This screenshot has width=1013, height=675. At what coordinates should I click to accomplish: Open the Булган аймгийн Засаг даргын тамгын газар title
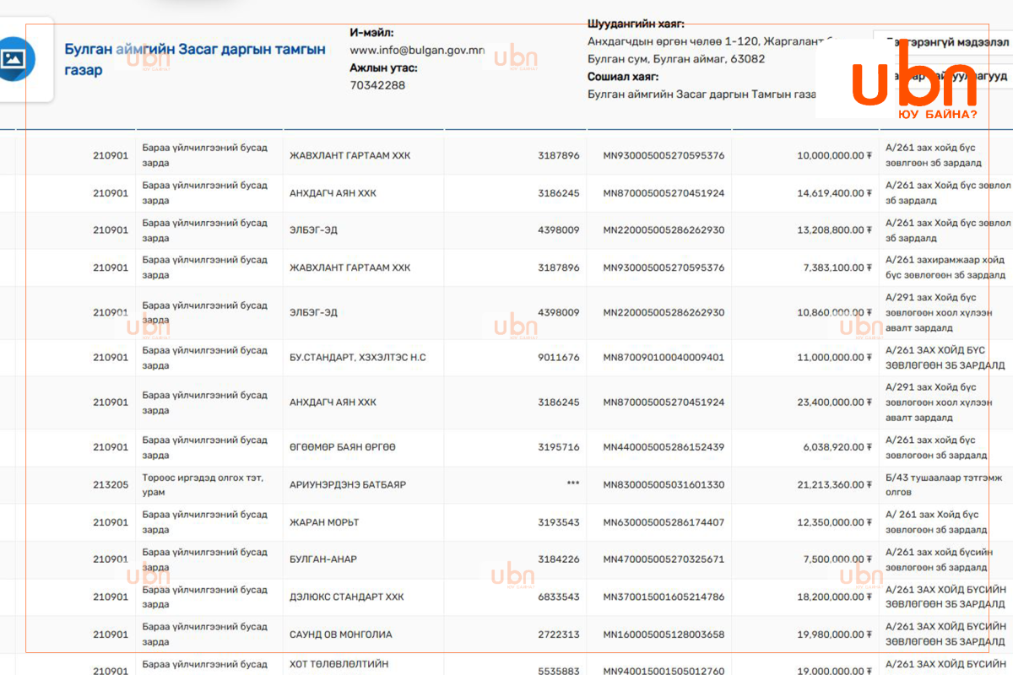tap(195, 60)
